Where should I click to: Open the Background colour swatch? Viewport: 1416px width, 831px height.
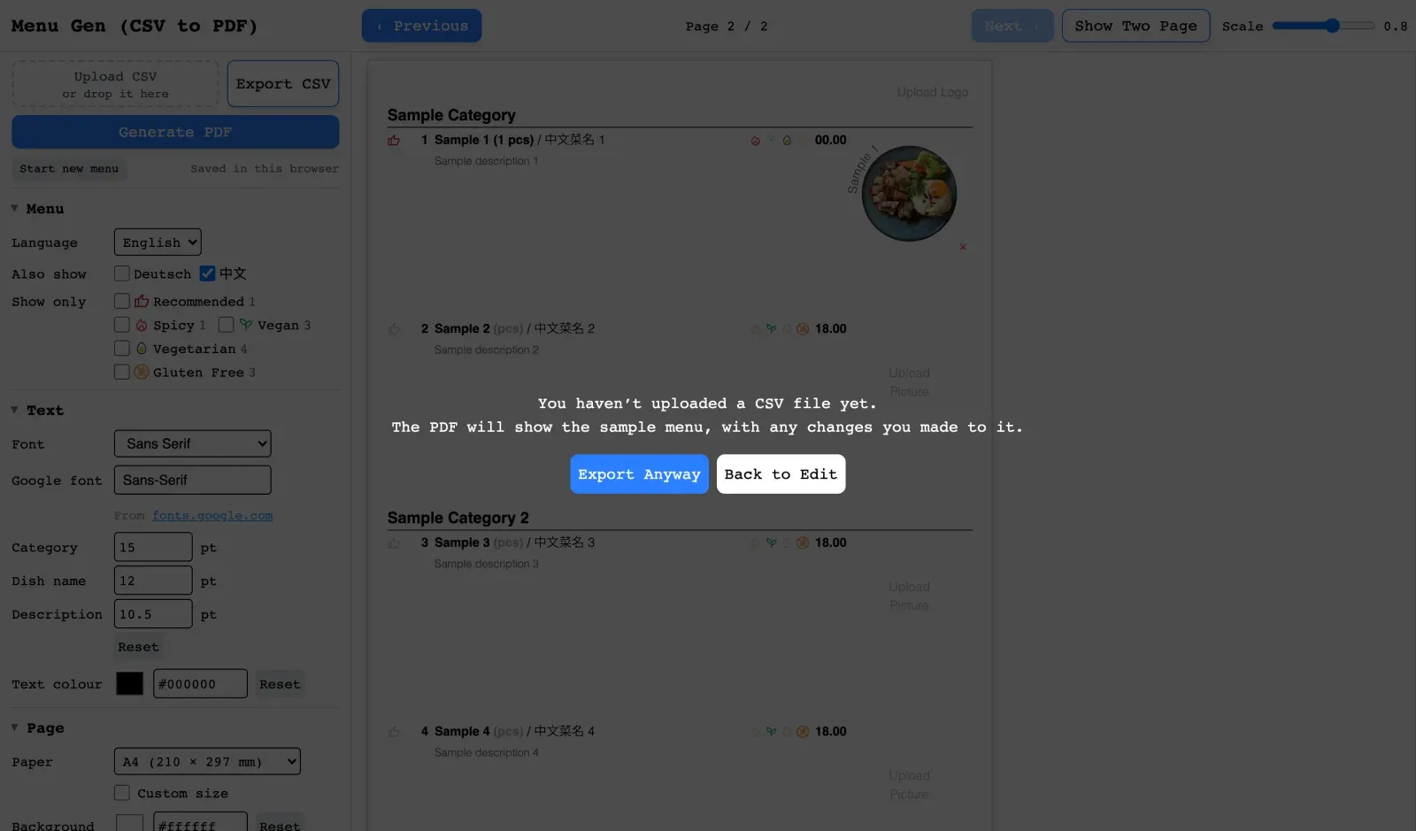point(129,824)
